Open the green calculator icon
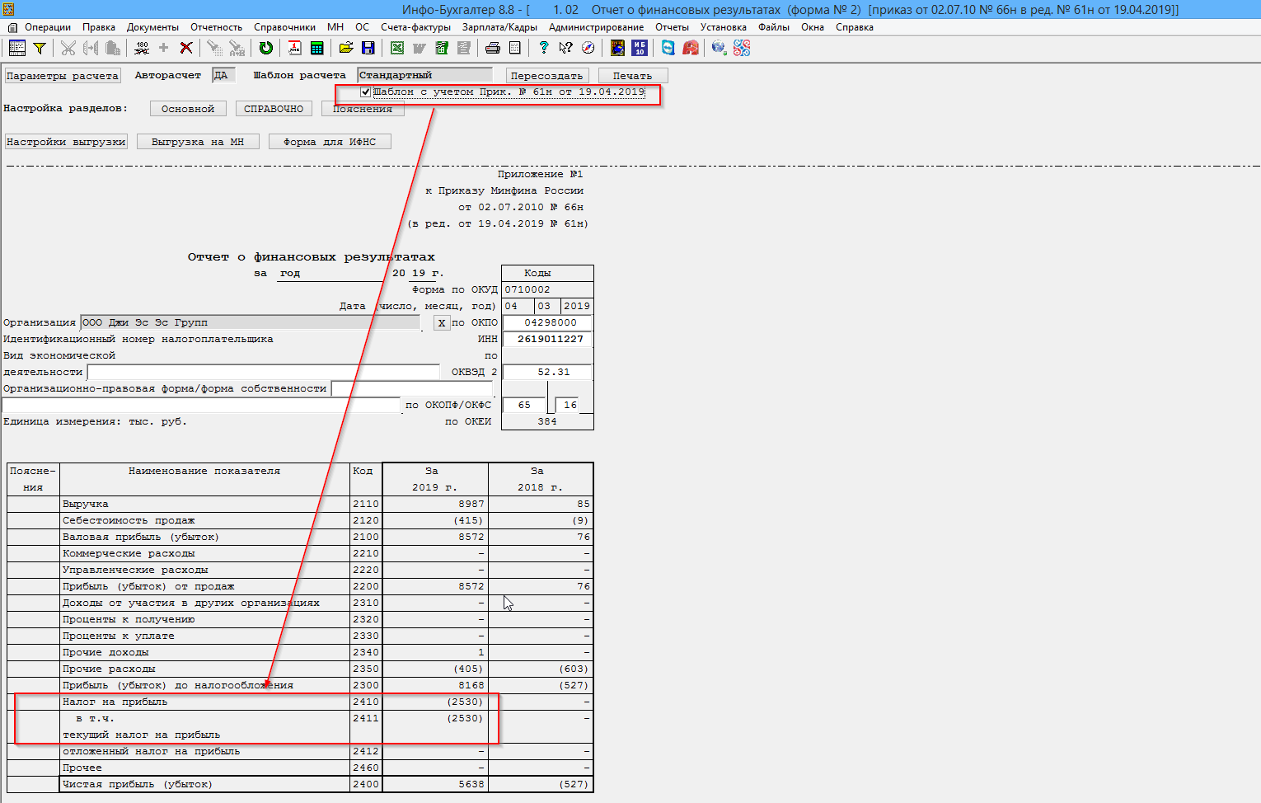The width and height of the screenshot is (1261, 803). click(x=316, y=48)
